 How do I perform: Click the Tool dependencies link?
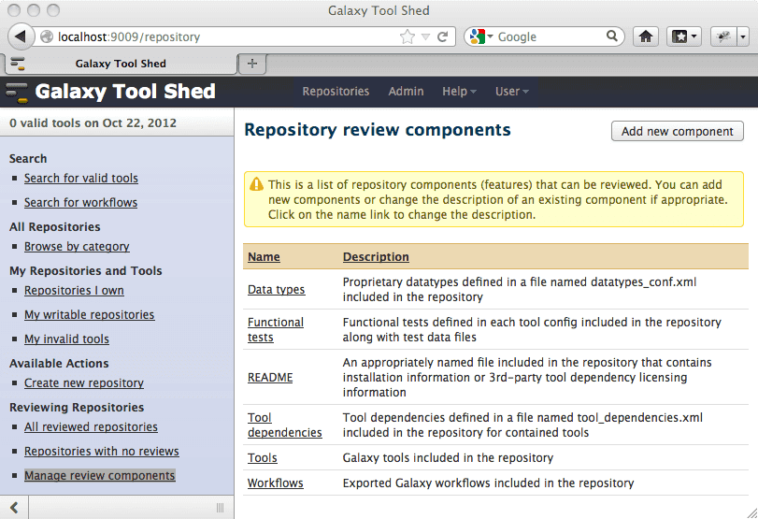click(284, 425)
